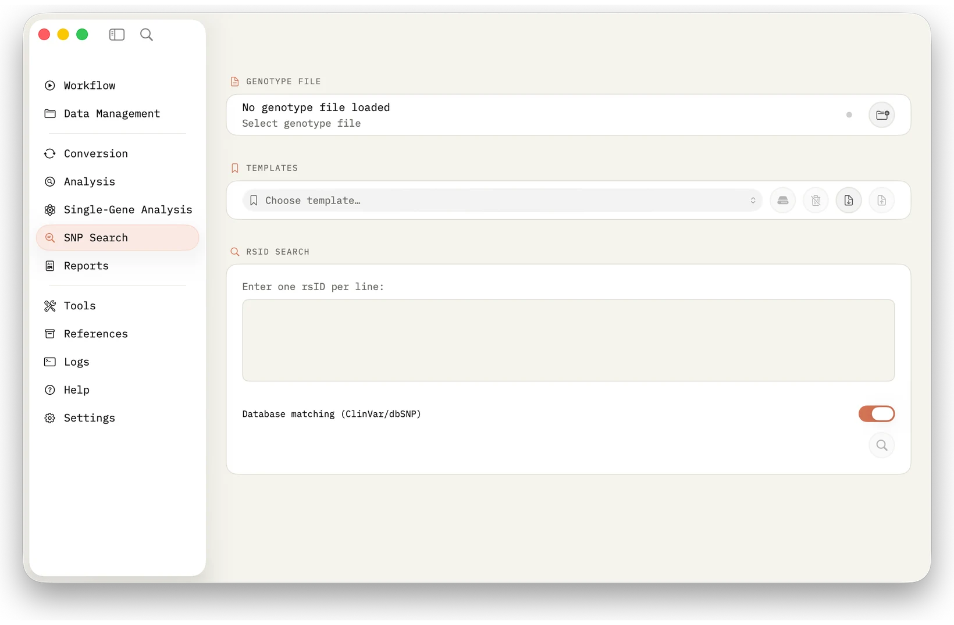Open the Reports section
This screenshot has height=625, width=954.
click(x=118, y=266)
